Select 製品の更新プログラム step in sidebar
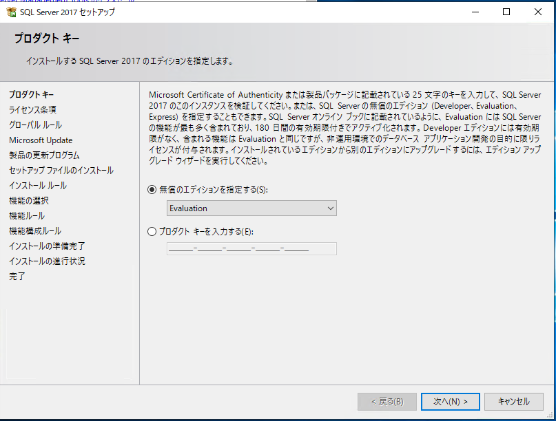556x421 pixels. 44,155
